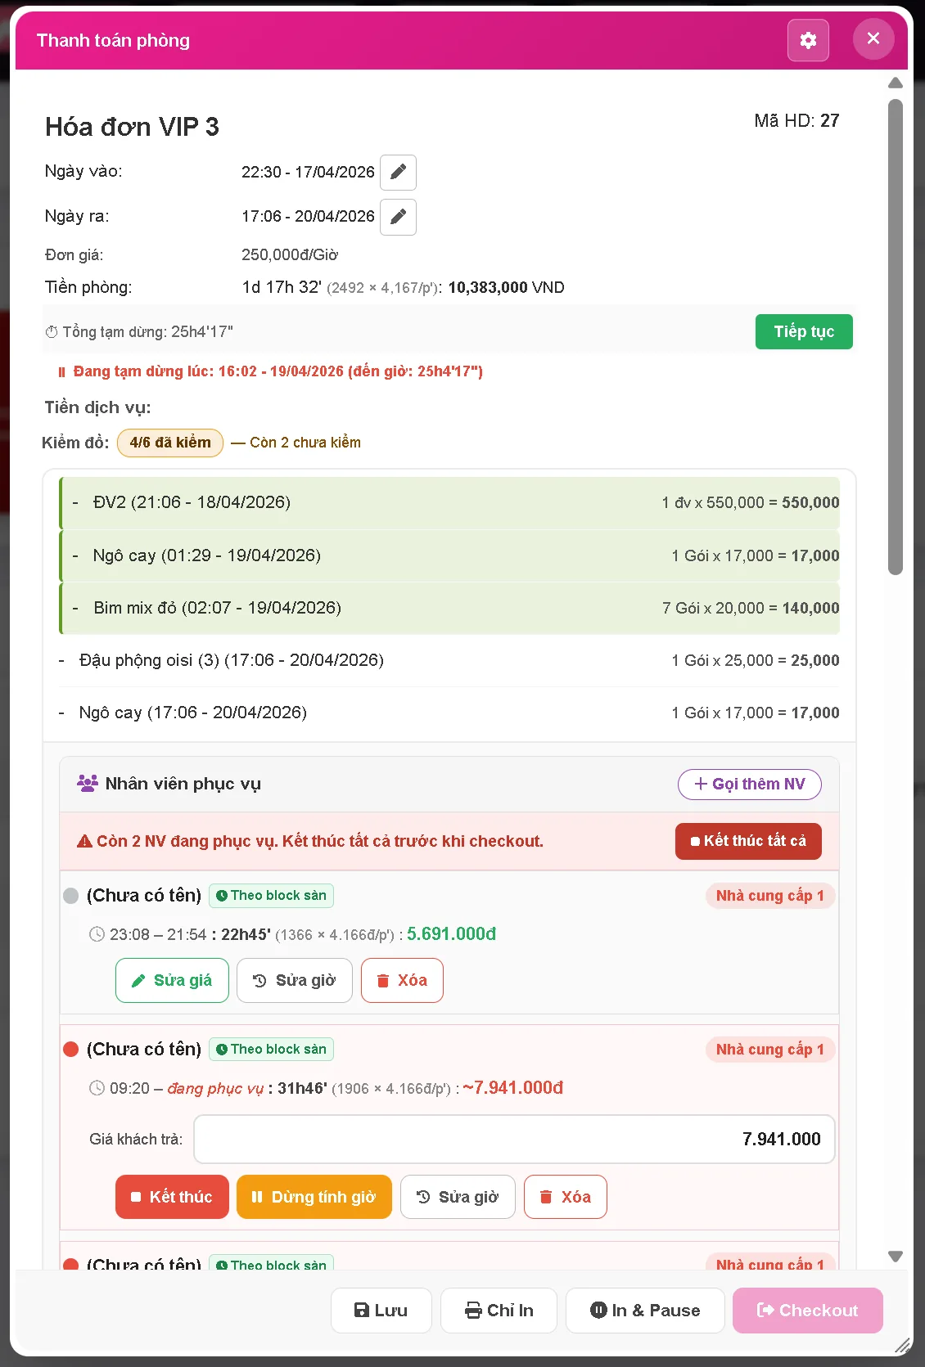Click the Đang tạm dừng lúc notice
This screenshot has height=1367, width=925.
(270, 371)
